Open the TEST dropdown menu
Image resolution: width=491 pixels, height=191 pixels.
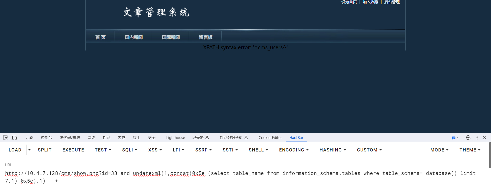[x=103, y=150]
